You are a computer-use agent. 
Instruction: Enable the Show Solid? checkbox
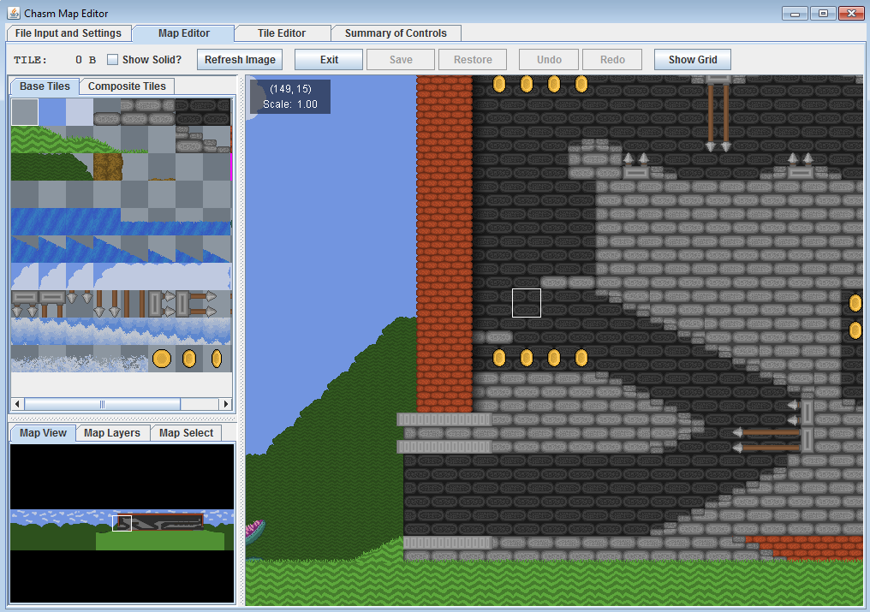click(x=112, y=59)
